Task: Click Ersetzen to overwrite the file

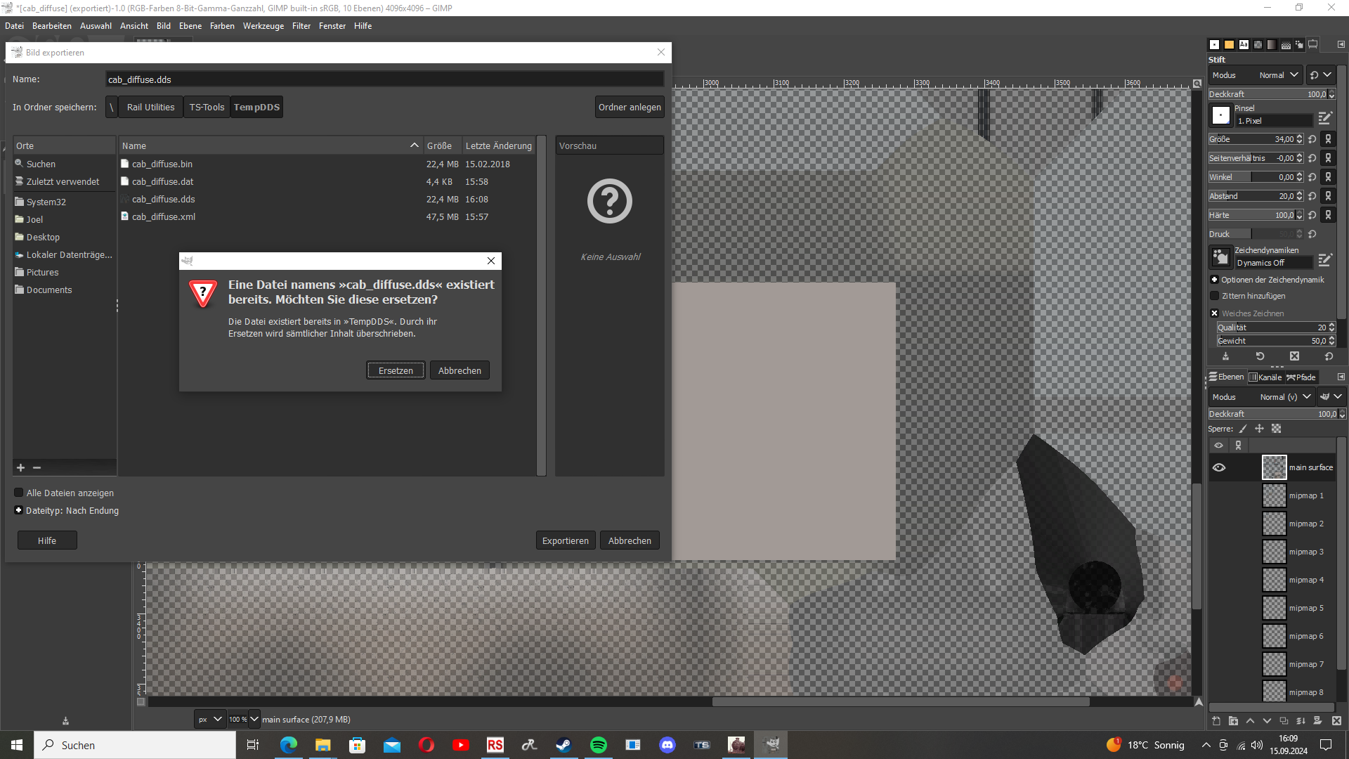Action: point(396,370)
